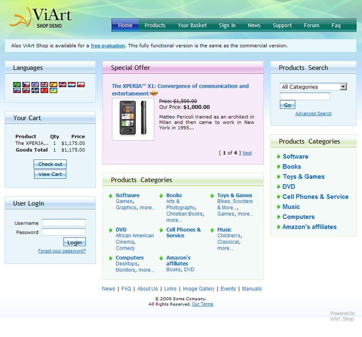
Task: Open Amazon's affiliates in right sidebar
Action: [x=310, y=227]
